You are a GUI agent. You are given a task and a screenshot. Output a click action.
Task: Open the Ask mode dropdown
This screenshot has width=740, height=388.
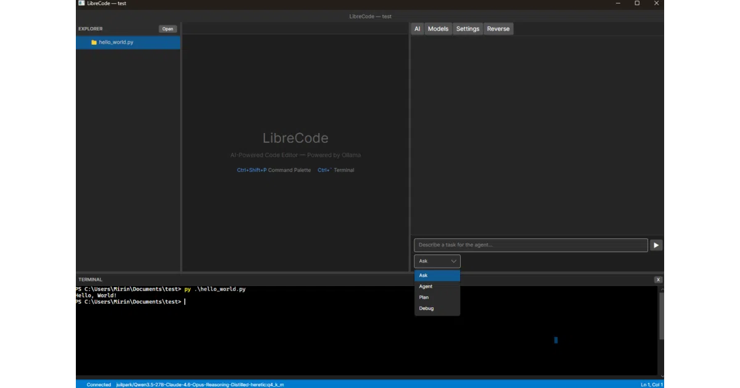coord(437,261)
